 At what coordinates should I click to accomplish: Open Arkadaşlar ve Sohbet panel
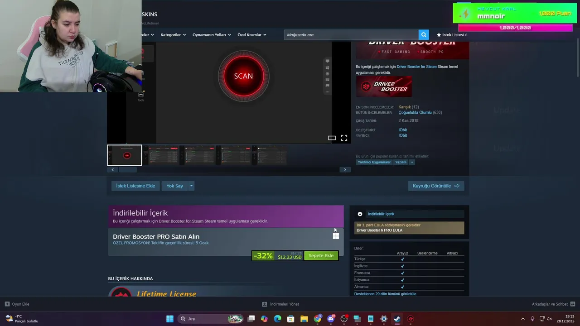point(550,304)
